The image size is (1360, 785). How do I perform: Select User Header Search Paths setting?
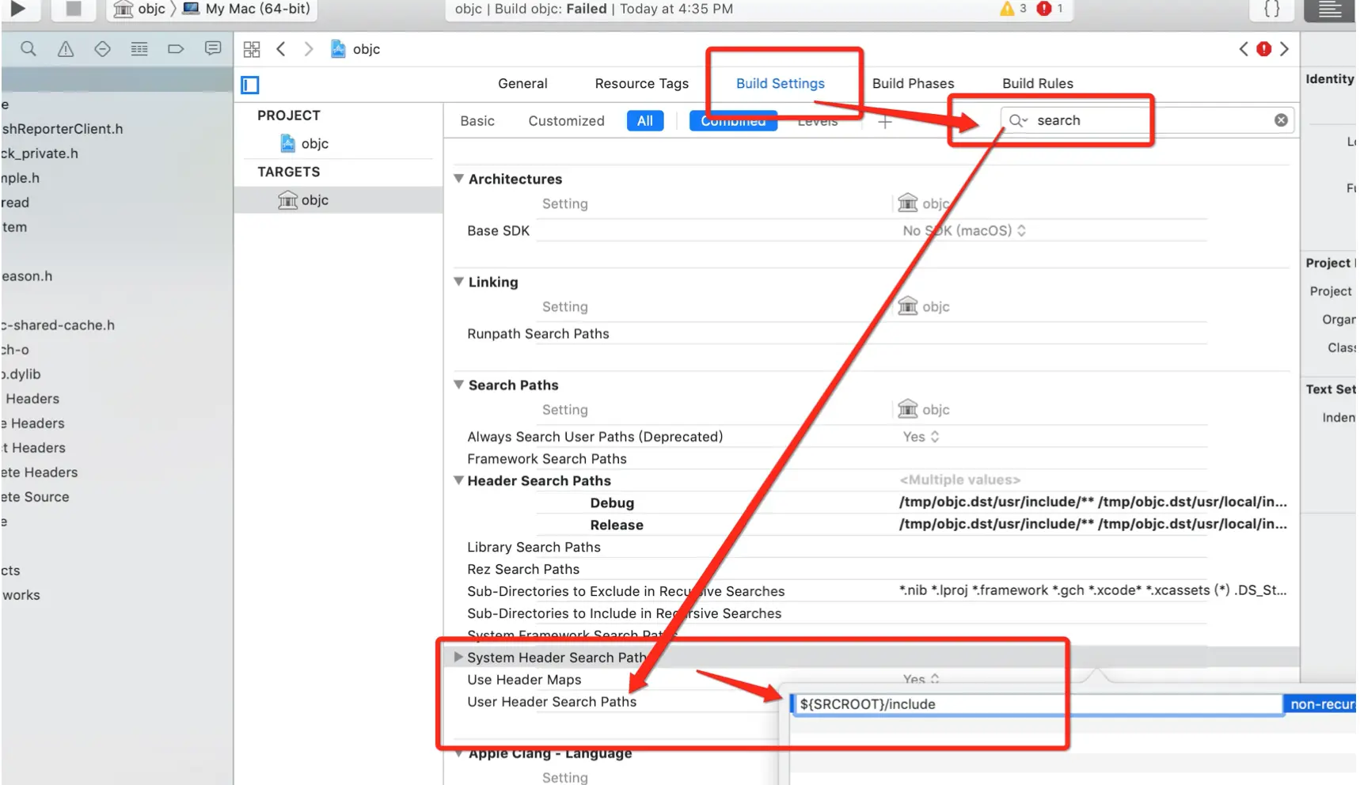click(552, 702)
